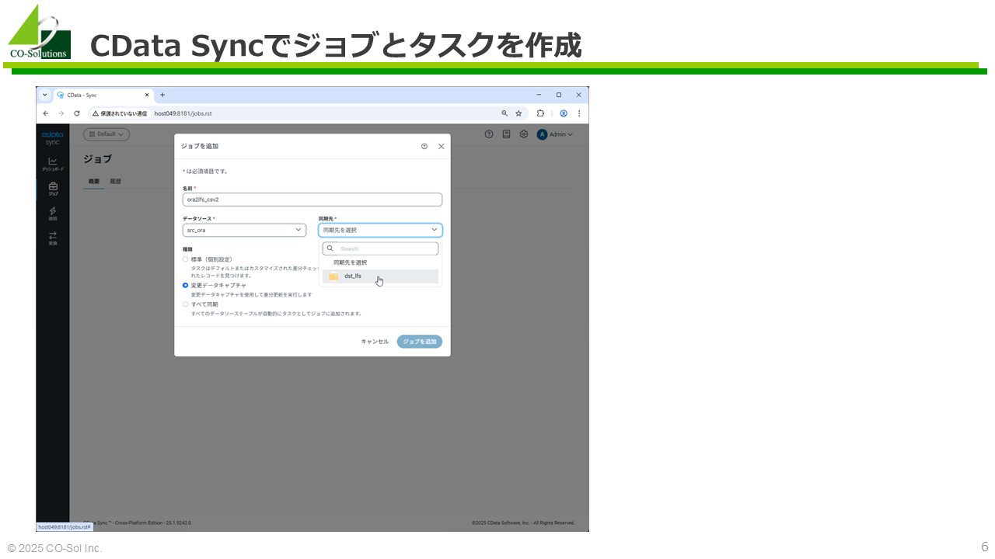Screen dimensions: 995x559
Task: Reload the page with the browser refresh icon
Action: coord(76,113)
